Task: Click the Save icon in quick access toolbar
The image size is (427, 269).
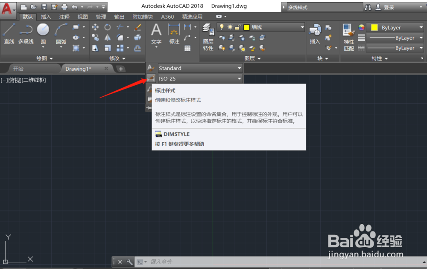Action: point(44,7)
